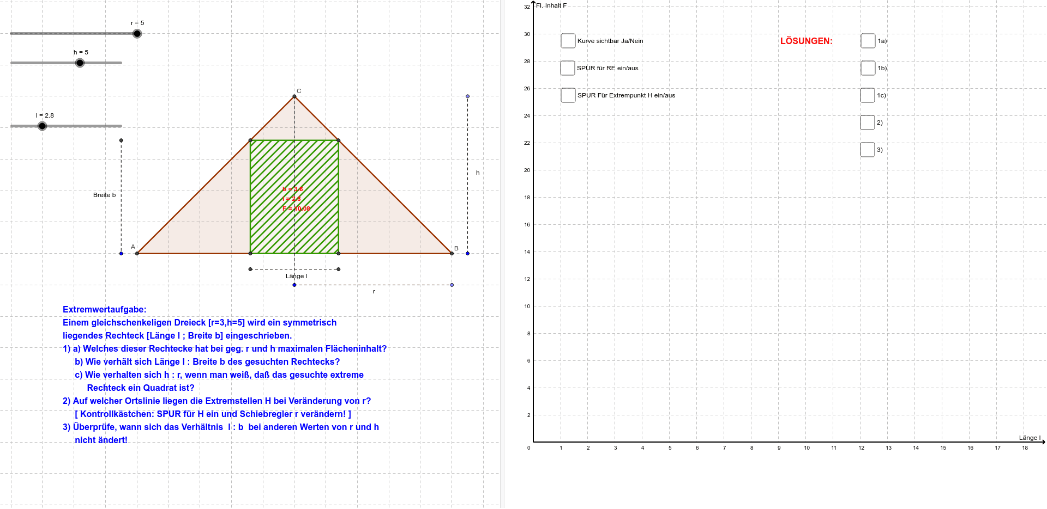
Task: Check solution box 1b)
Action: 868,68
